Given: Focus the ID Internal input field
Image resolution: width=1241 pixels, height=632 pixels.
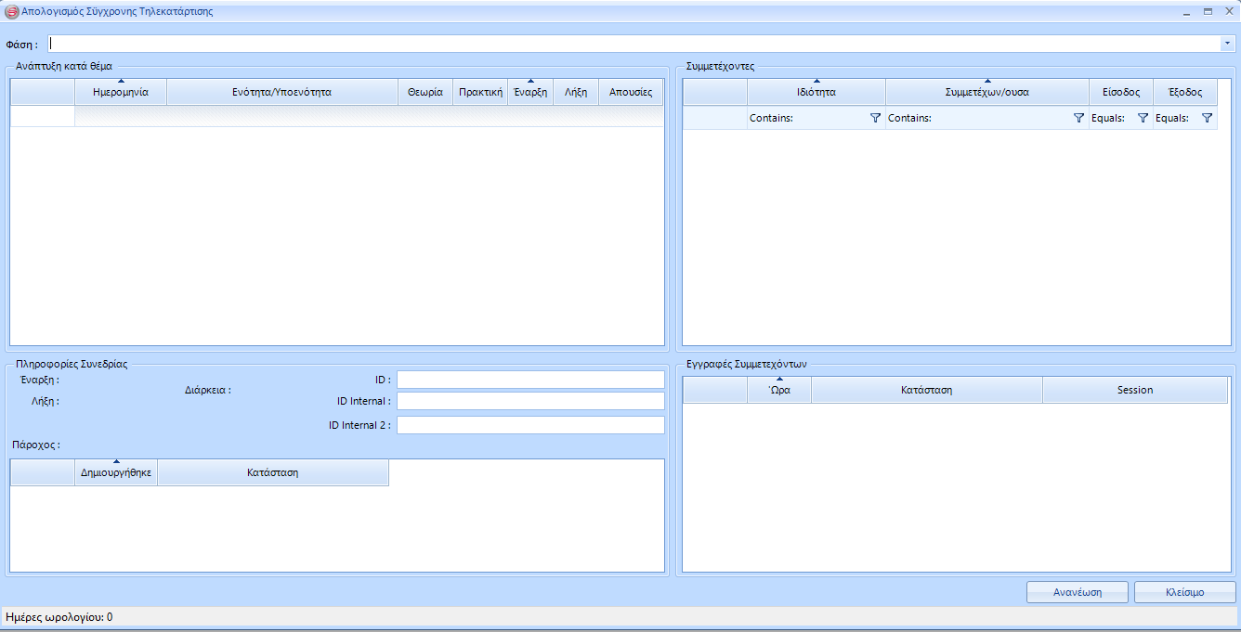Looking at the screenshot, I should tap(530, 401).
